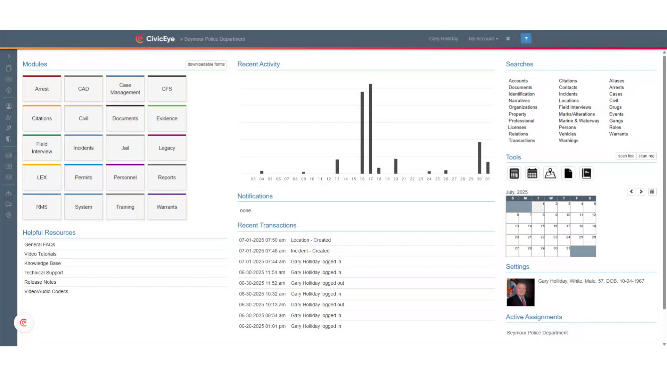Open the book tool icon under Tools

586,173
